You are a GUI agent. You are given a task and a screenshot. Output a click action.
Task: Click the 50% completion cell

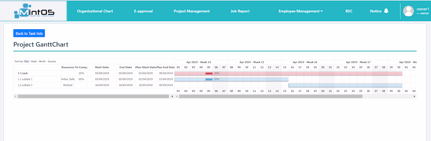point(81,79)
